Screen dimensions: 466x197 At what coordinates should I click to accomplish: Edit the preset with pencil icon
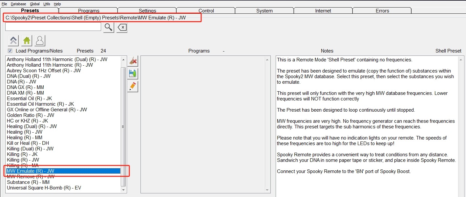(133, 87)
